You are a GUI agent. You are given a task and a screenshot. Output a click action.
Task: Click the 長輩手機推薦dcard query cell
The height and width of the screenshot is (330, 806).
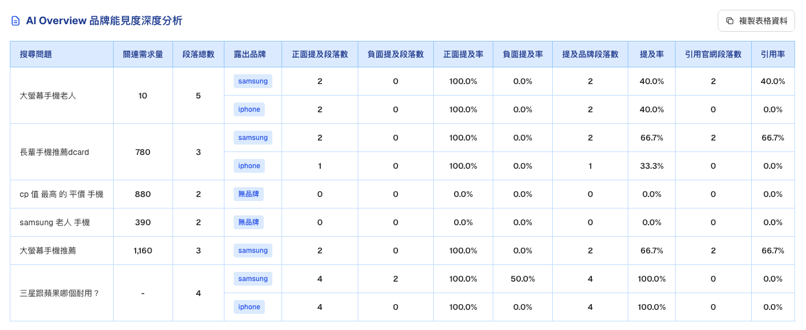pos(62,152)
